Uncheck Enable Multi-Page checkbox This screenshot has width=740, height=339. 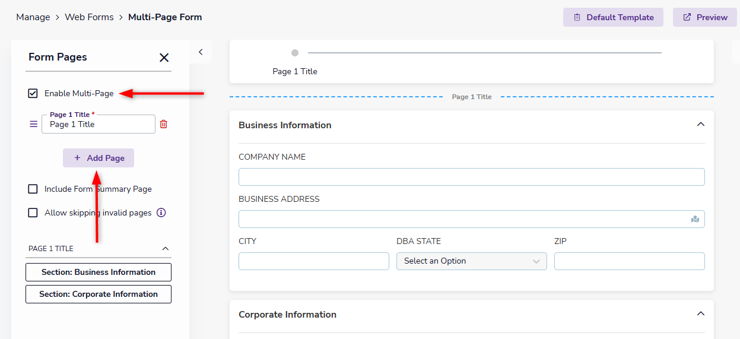(33, 93)
